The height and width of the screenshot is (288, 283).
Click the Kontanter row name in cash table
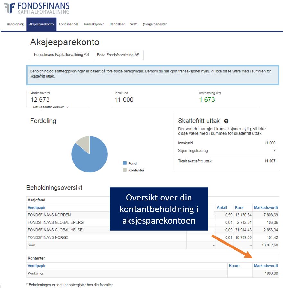pos(36,273)
